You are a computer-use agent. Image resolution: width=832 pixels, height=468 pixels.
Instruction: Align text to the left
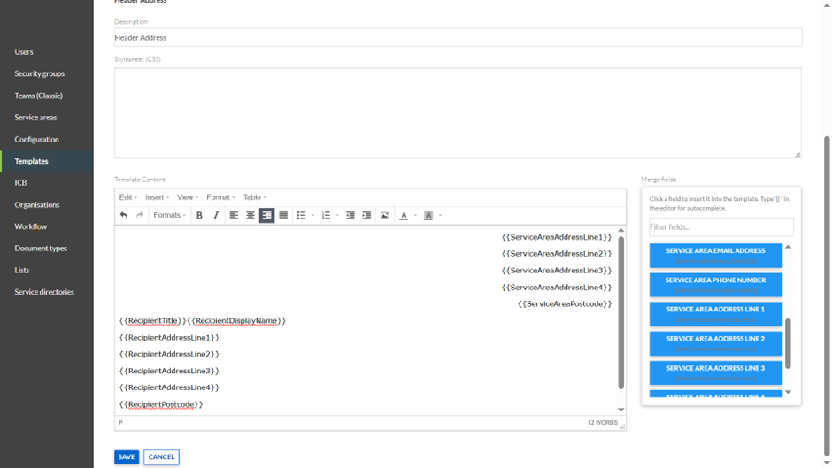[x=234, y=215]
